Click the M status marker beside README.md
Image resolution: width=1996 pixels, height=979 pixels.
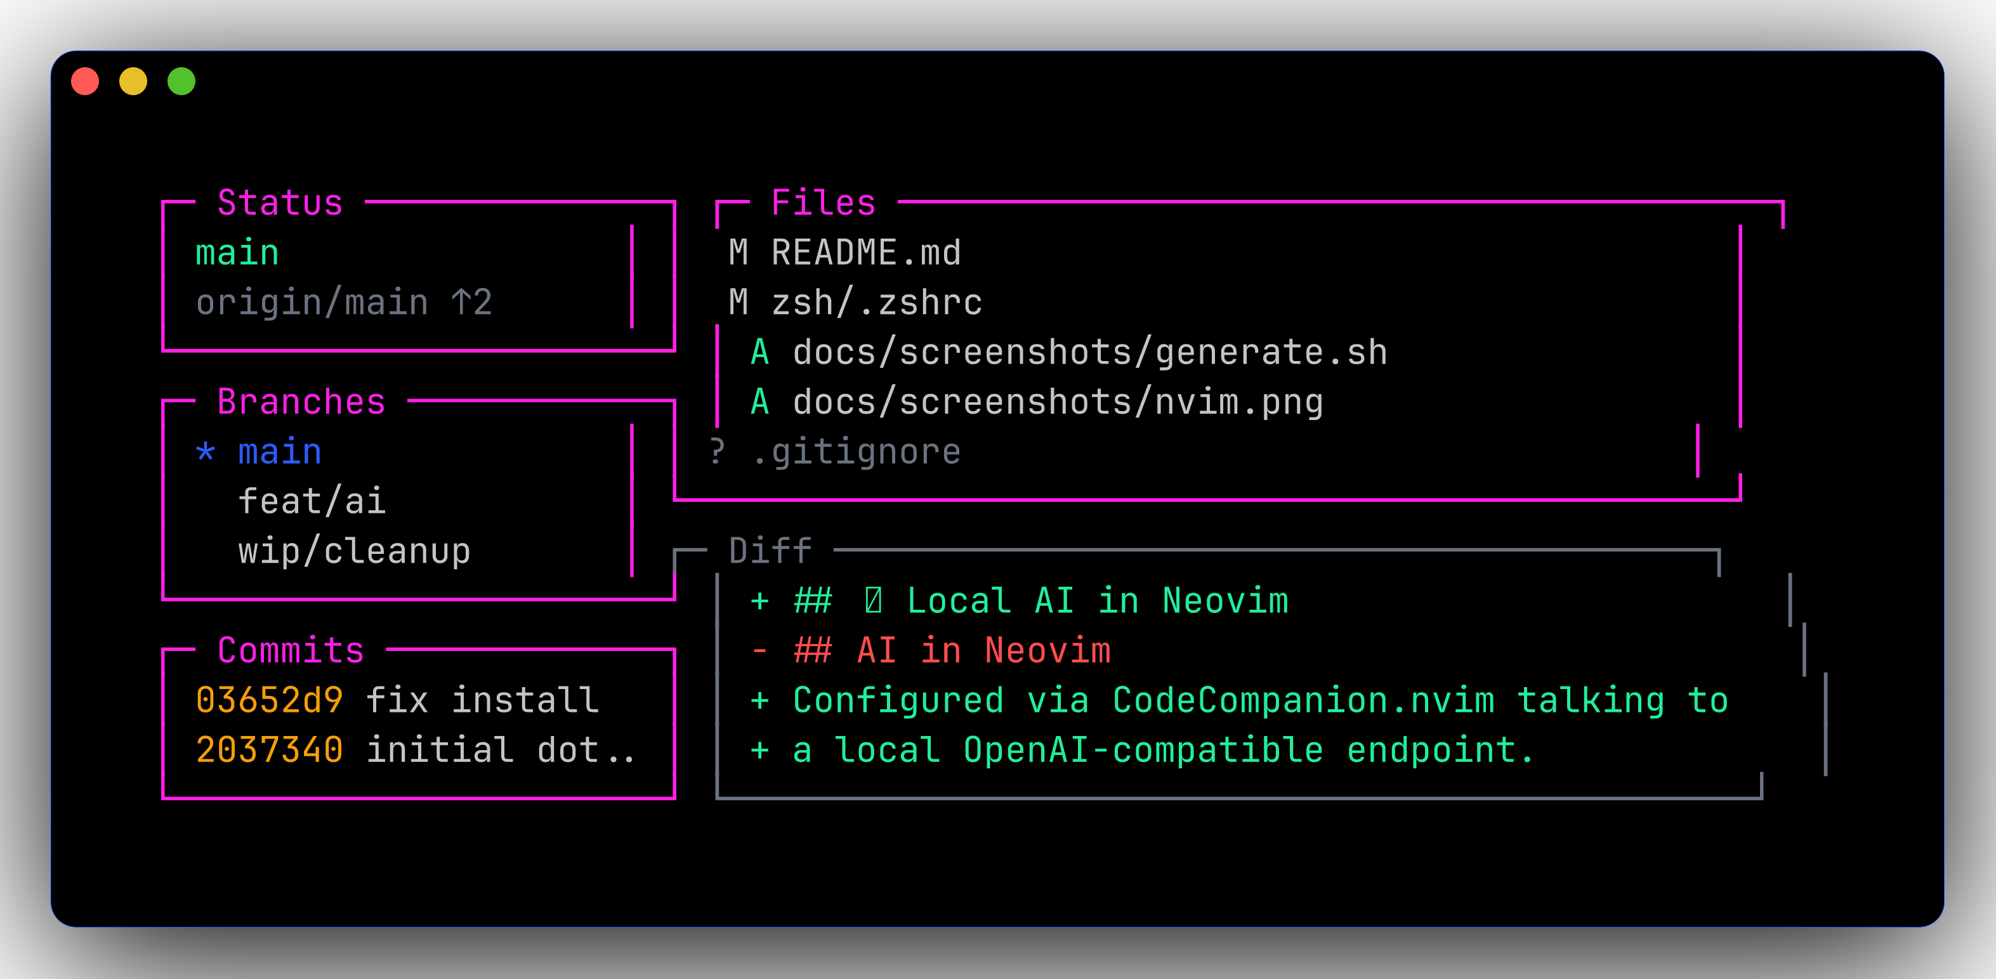tap(739, 253)
